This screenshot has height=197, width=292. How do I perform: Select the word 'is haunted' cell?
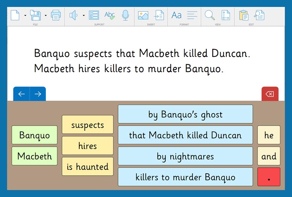click(x=88, y=167)
